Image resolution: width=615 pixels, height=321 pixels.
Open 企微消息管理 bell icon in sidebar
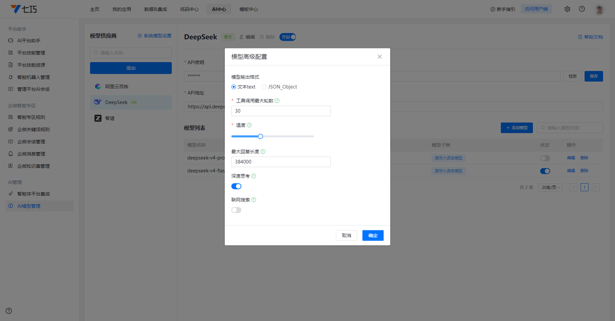click(11, 154)
